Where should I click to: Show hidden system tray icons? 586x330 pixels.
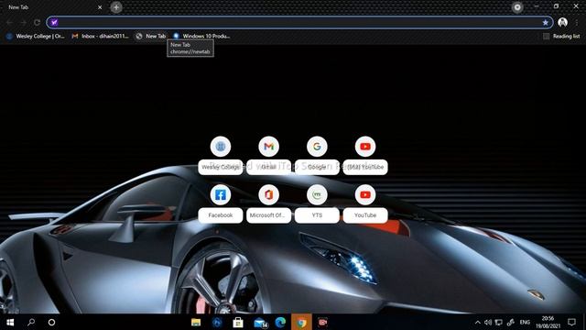coord(477,322)
